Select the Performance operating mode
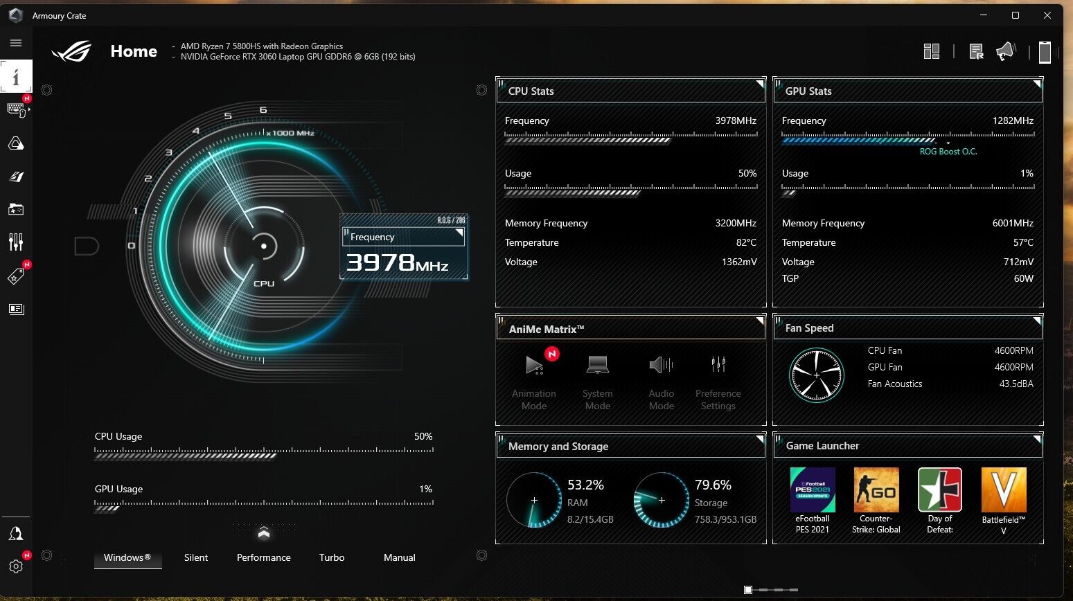The width and height of the screenshot is (1073, 601). tap(264, 558)
